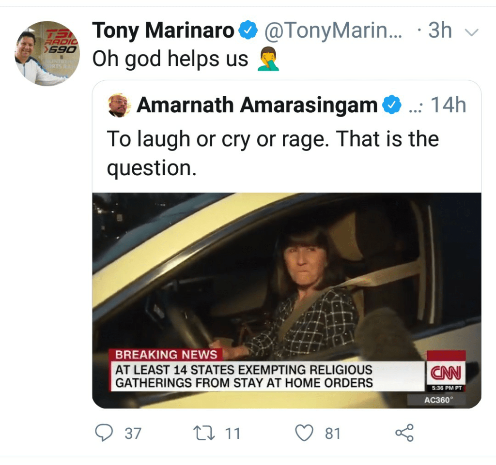Click Tony Marinaro's blue verified badge

pos(248,32)
